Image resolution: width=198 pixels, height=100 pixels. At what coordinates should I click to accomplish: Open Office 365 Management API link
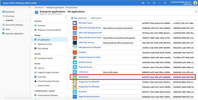click(90, 33)
